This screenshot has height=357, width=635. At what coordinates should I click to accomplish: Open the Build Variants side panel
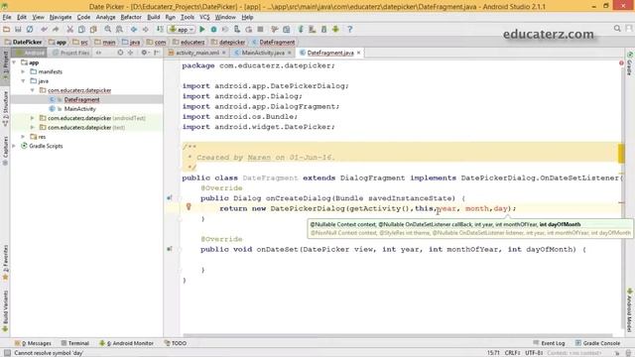click(5, 310)
